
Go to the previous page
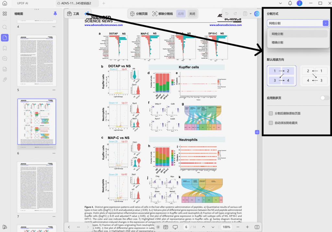203,227
